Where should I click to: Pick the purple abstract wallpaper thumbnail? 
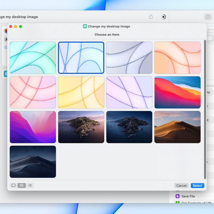click(x=129, y=92)
